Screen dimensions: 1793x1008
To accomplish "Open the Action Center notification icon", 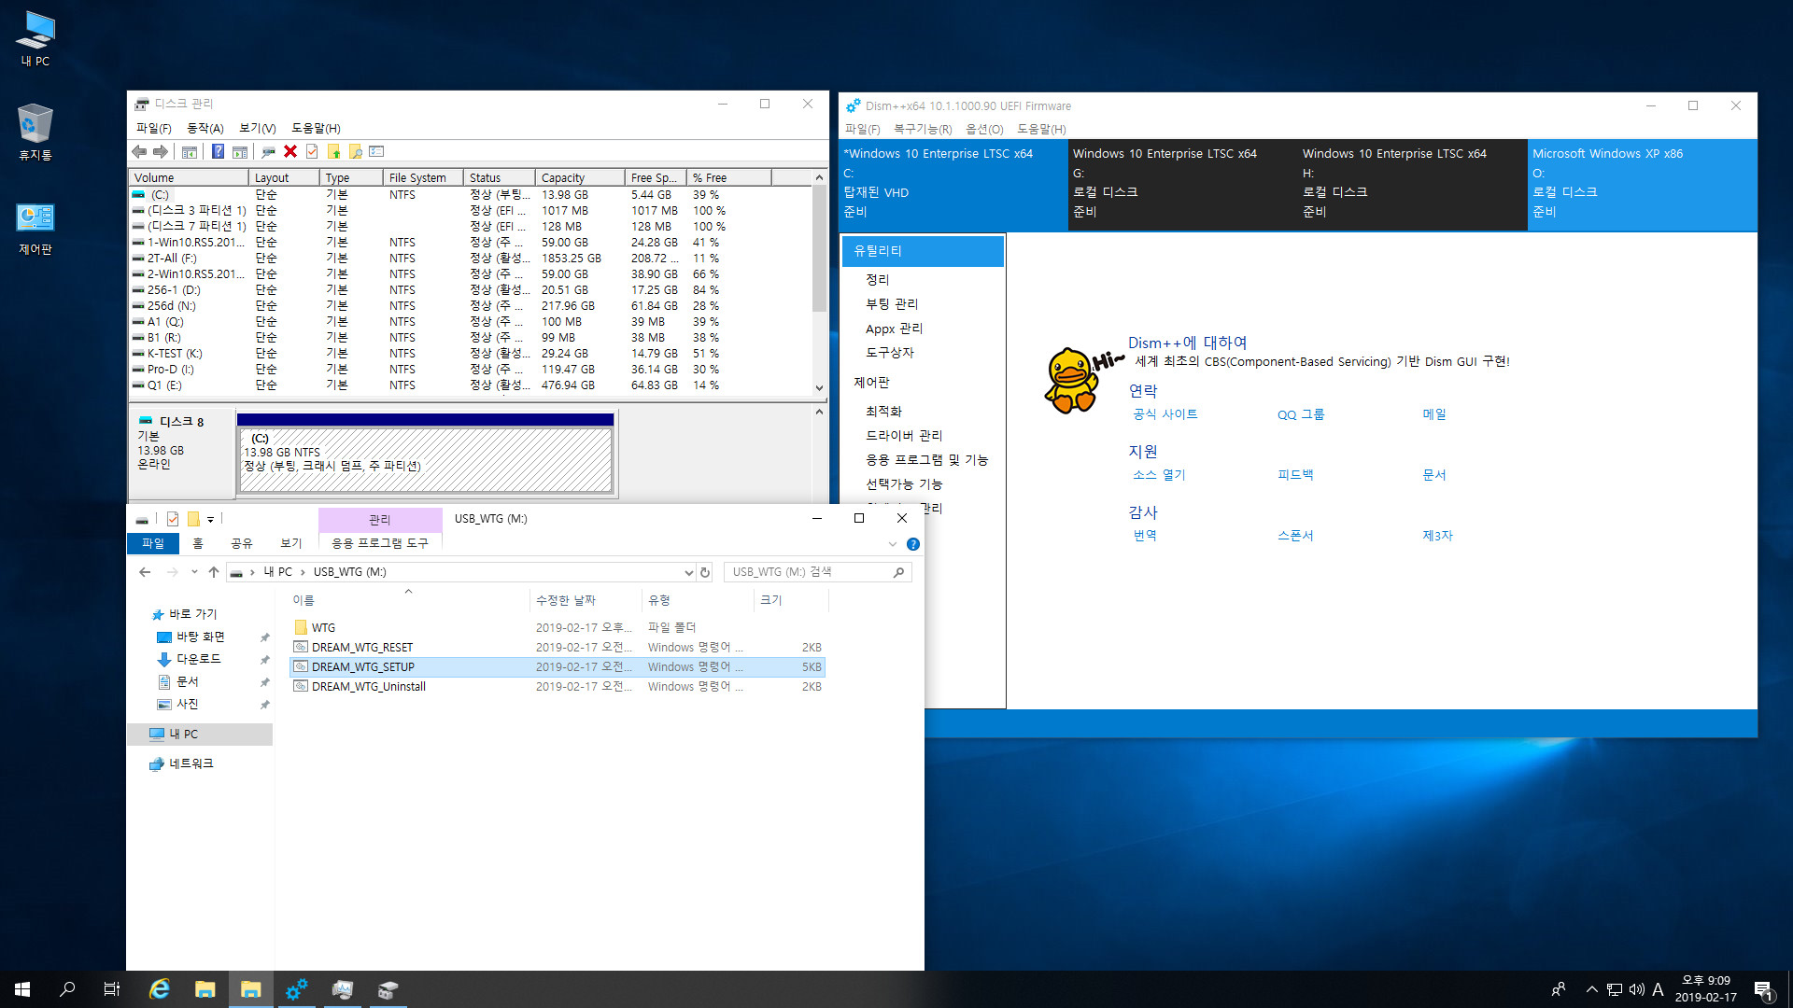I will pyautogui.click(x=1763, y=989).
